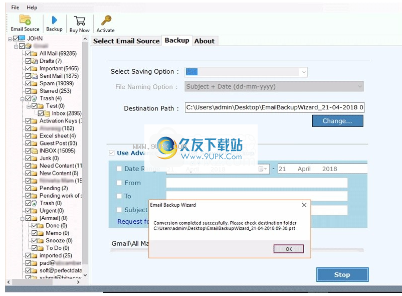Select the imported (25) folder icon
Viewport: 402px width, 296px height.
coord(34,256)
